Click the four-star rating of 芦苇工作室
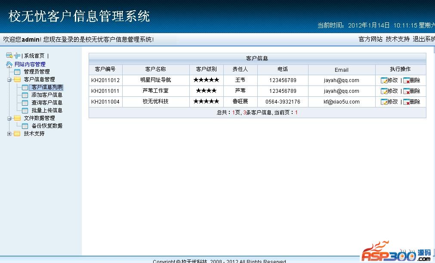The height and width of the screenshot is (263, 435). (206, 91)
